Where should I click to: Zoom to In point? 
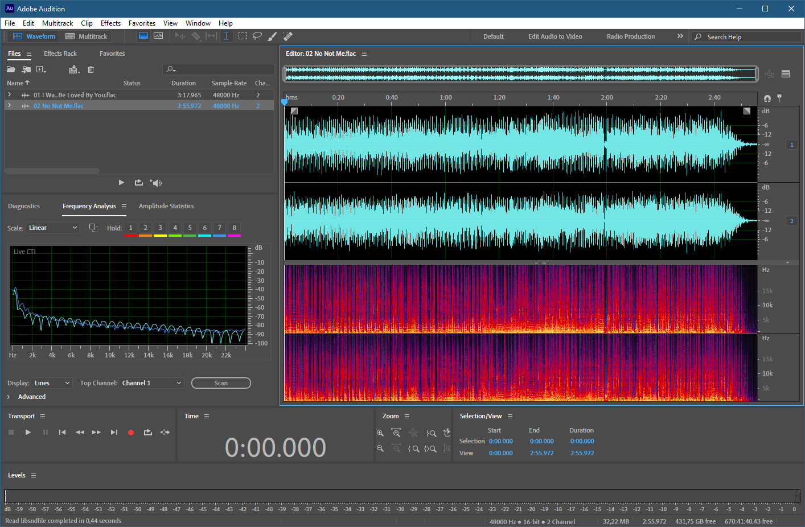click(414, 448)
